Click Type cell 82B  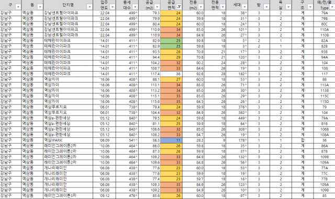tap(325, 46)
